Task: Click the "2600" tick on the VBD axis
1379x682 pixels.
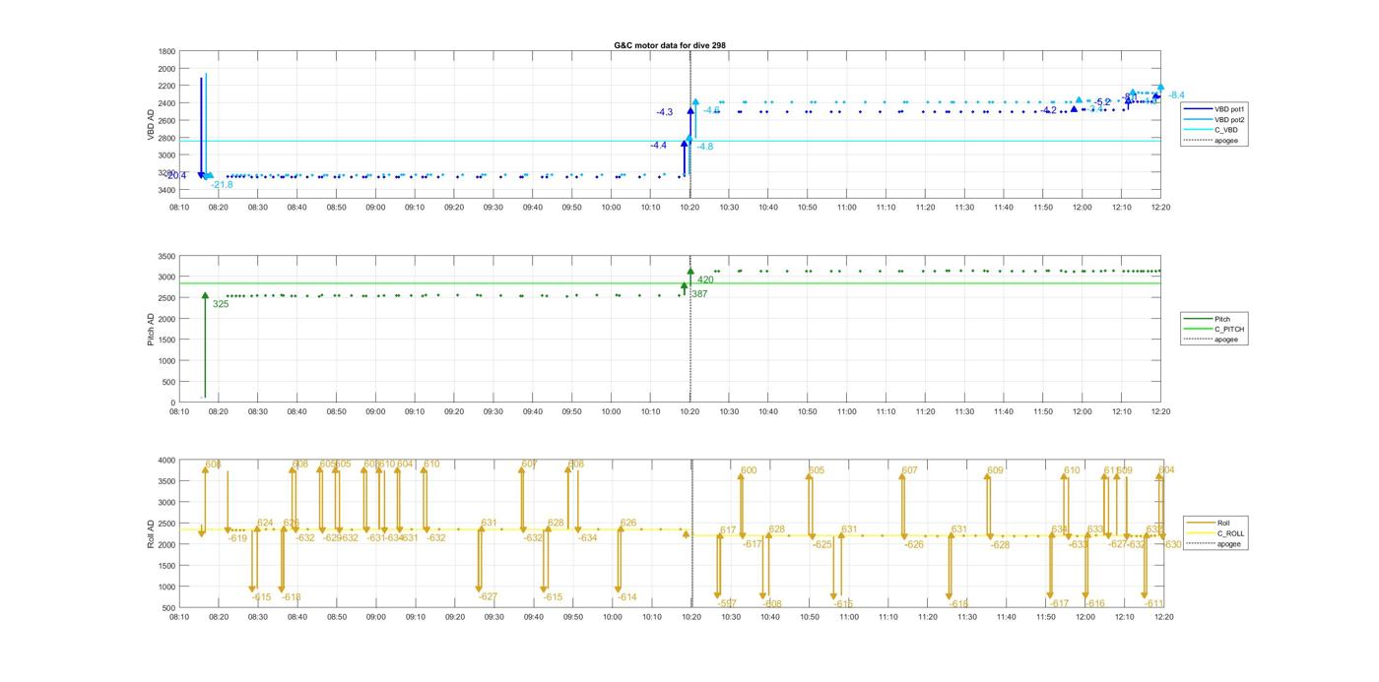Action: click(166, 120)
